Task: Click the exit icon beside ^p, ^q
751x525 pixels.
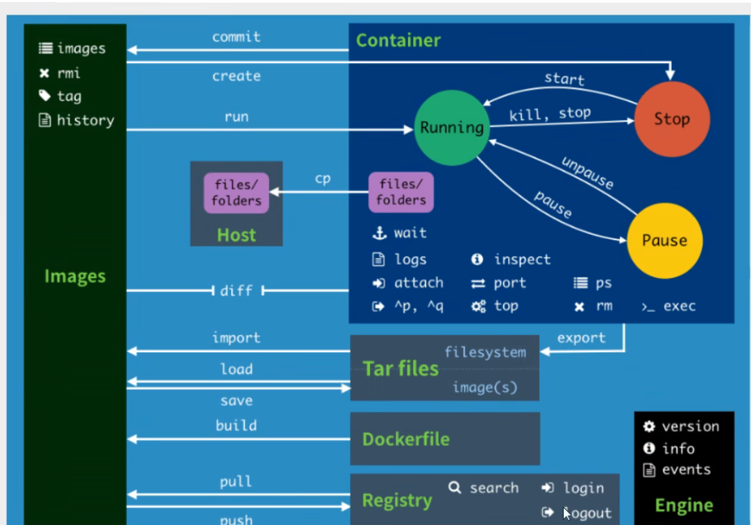Action: [x=378, y=307]
